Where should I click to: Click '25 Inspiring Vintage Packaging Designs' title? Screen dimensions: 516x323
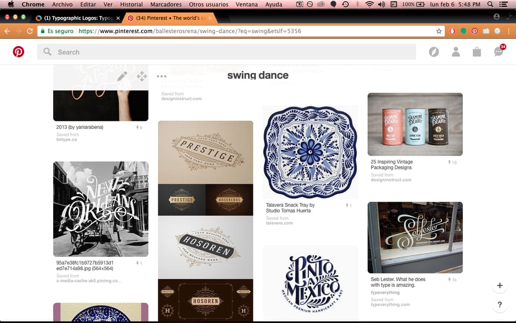pos(392,164)
